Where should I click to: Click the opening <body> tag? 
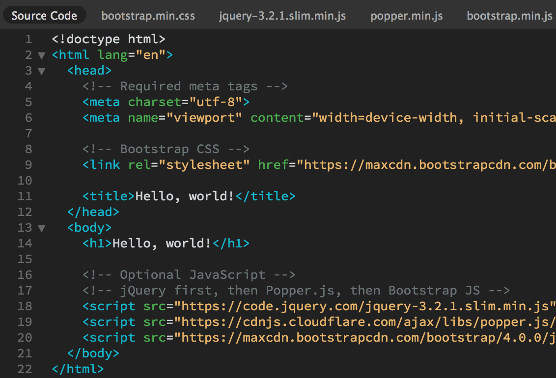click(x=89, y=227)
